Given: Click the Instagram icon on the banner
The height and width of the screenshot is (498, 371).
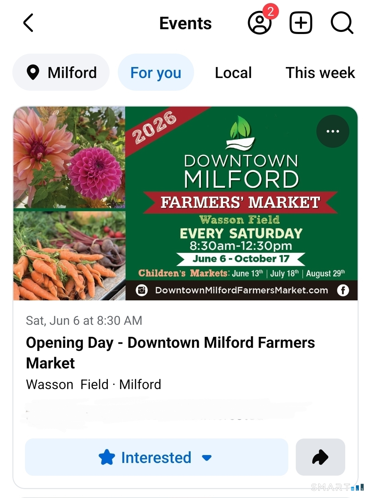Looking at the screenshot, I should coord(142,290).
